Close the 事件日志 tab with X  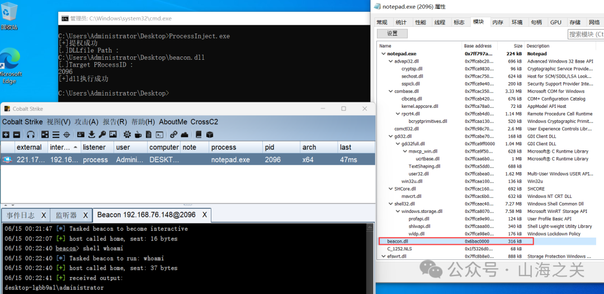point(44,215)
